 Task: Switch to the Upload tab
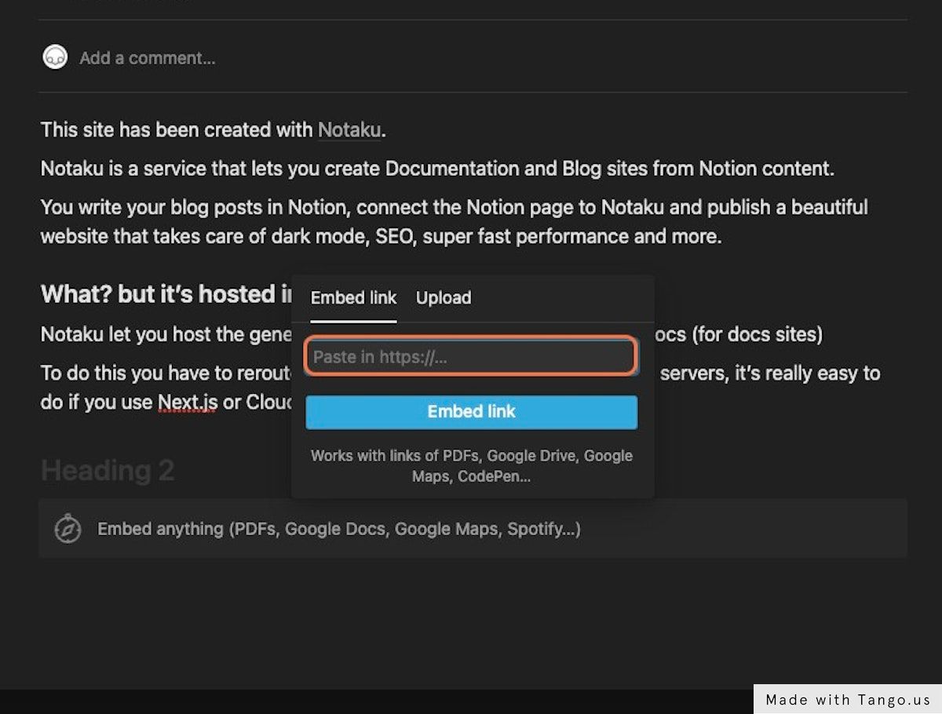pyautogui.click(x=444, y=298)
